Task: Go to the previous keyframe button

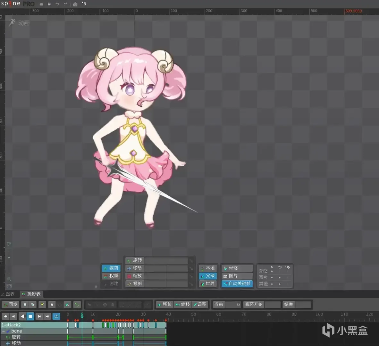Action: 13,316
